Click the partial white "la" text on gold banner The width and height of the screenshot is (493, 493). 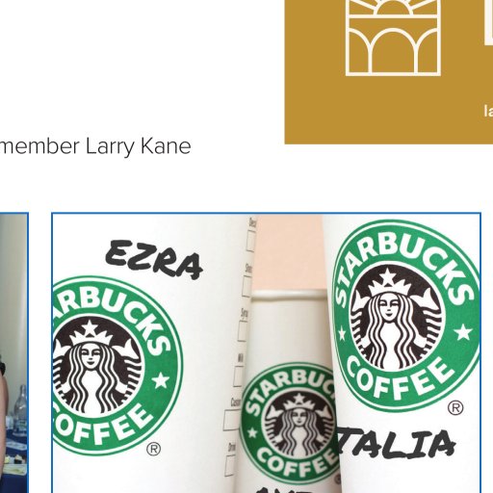click(488, 111)
